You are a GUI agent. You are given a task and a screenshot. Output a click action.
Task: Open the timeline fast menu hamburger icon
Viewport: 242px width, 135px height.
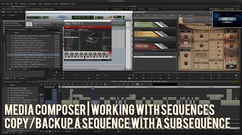point(41,84)
